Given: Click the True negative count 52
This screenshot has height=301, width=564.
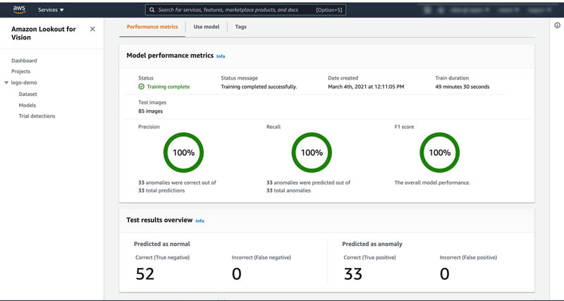Looking at the screenshot, I should [145, 274].
